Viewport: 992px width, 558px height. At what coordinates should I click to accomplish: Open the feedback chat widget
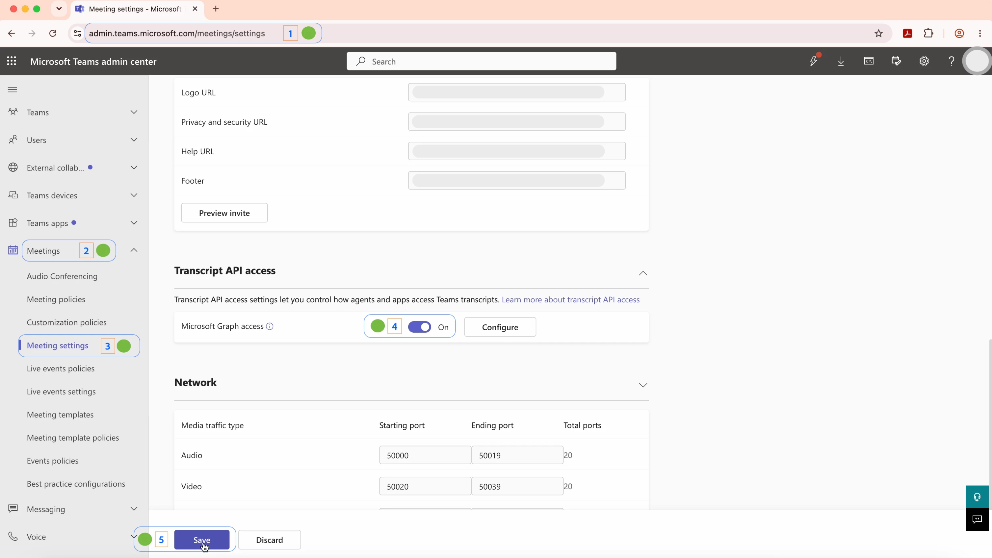977,520
